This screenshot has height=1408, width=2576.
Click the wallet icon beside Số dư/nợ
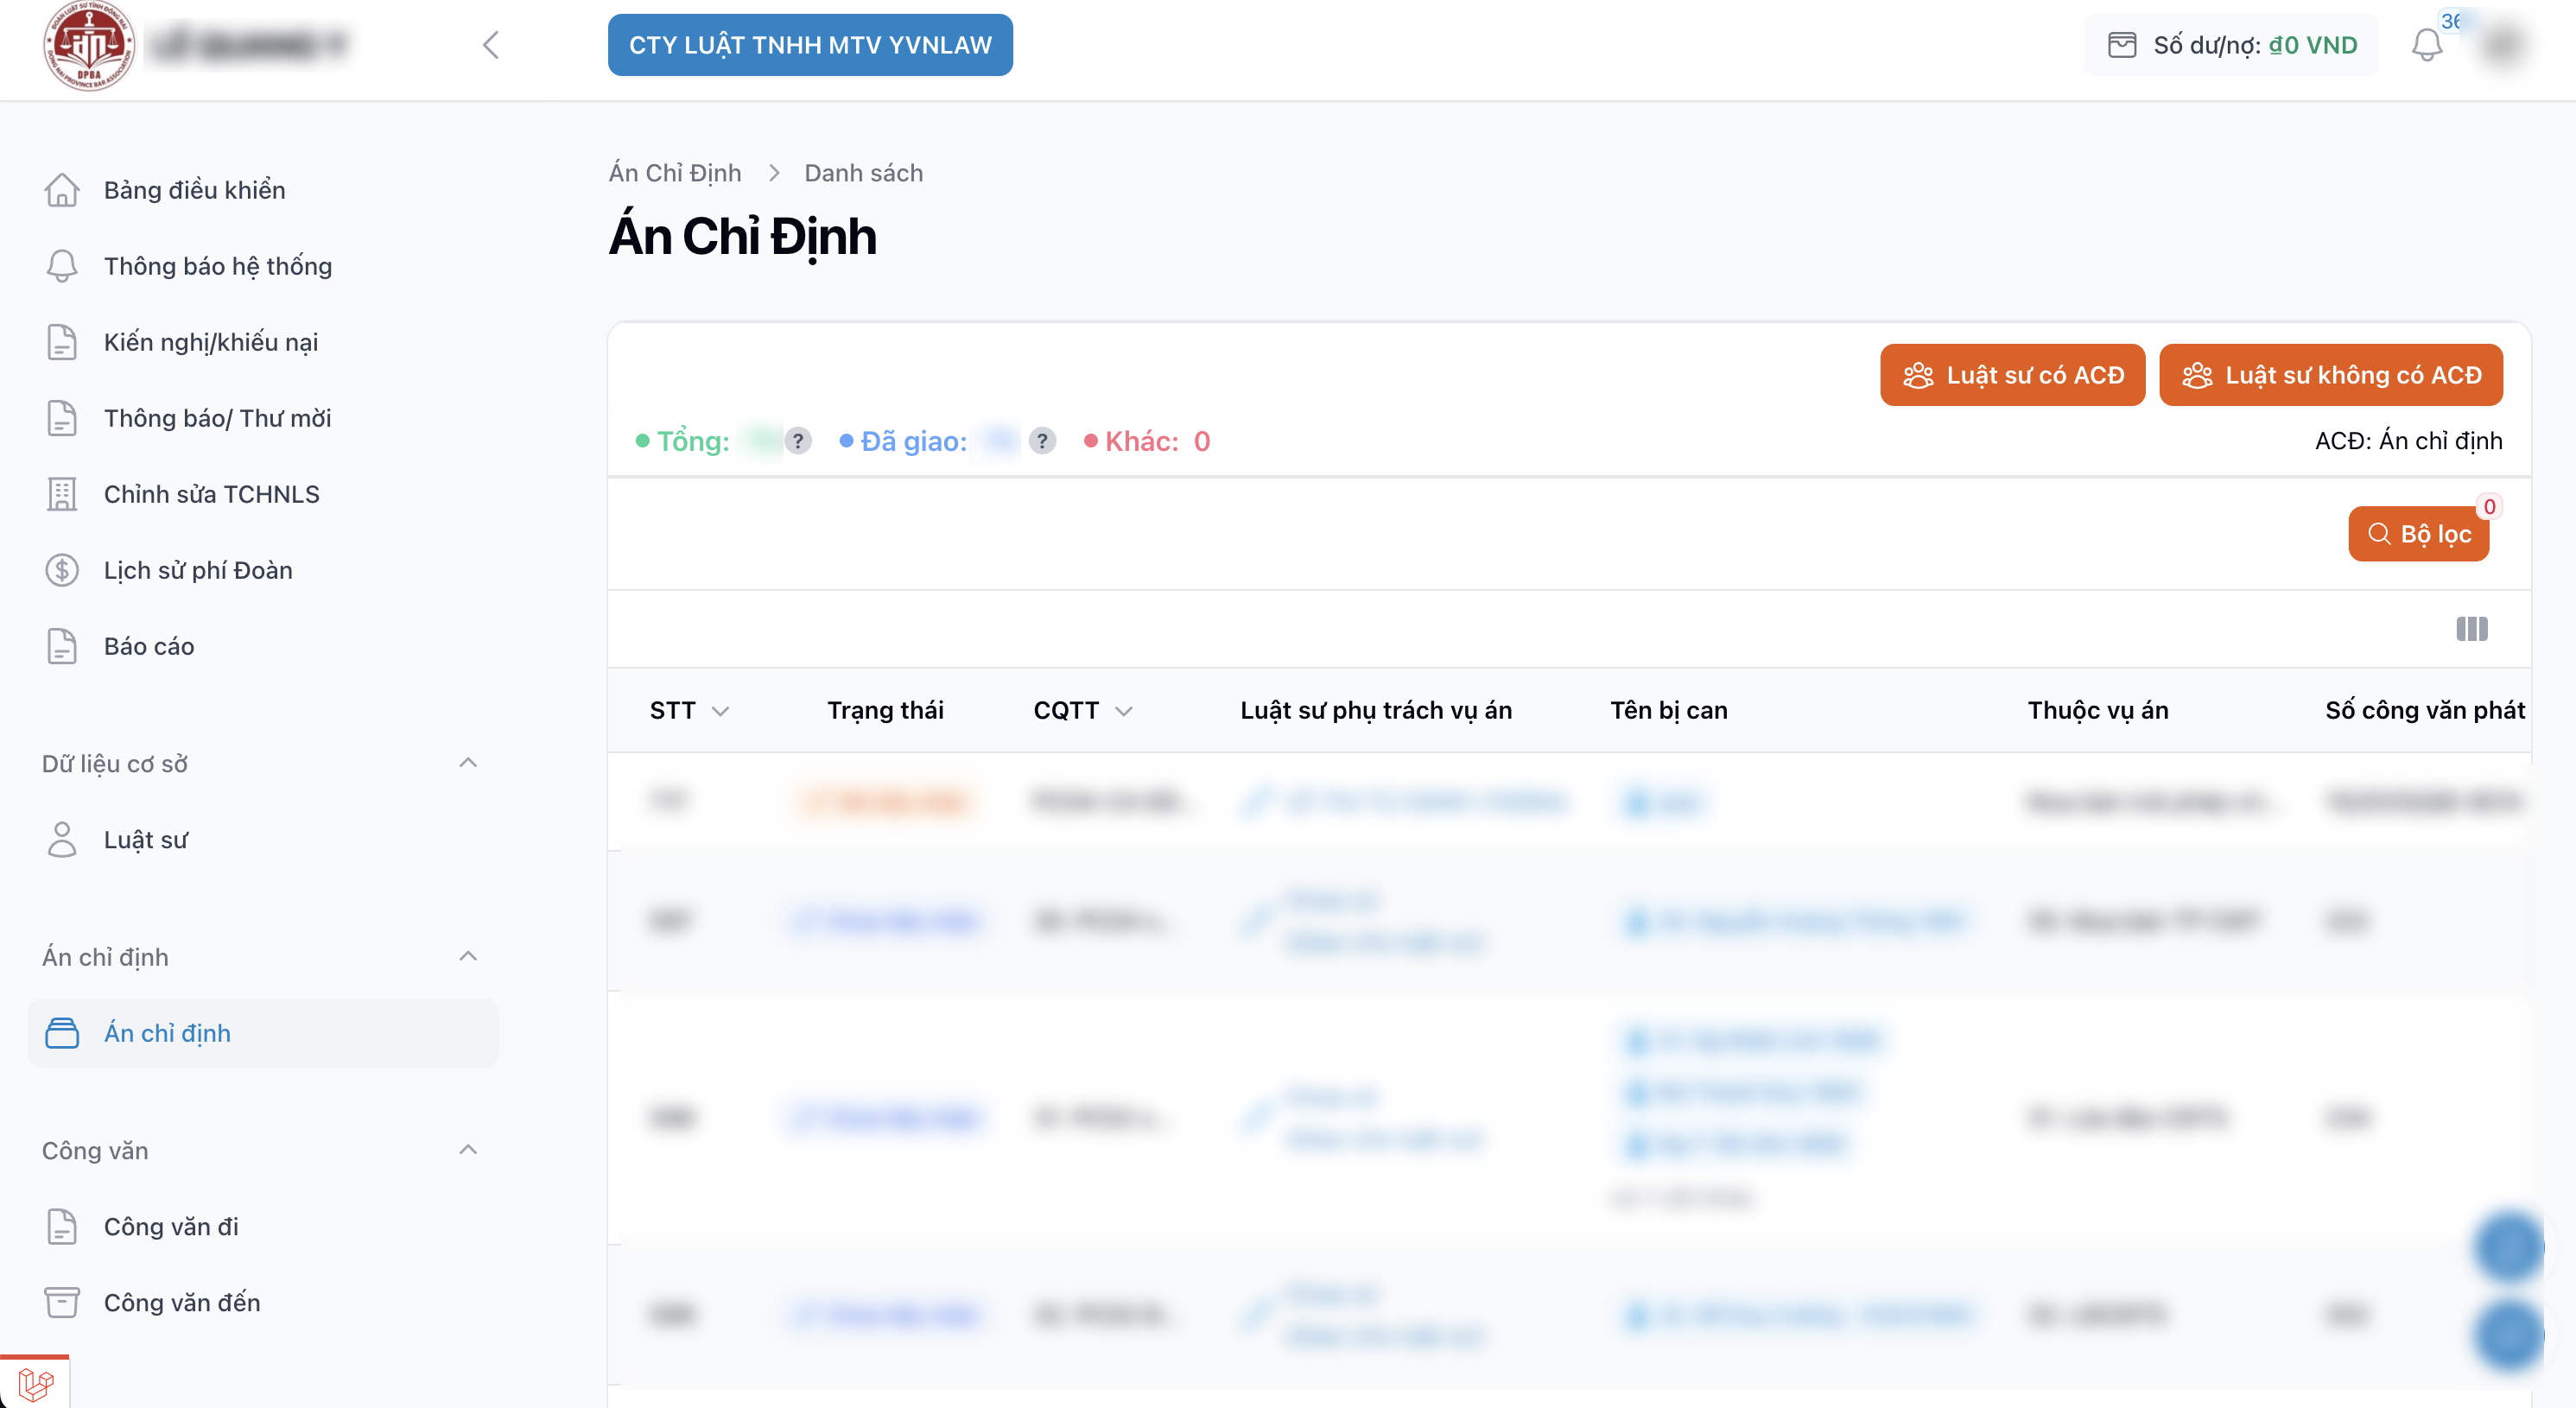click(x=2121, y=45)
